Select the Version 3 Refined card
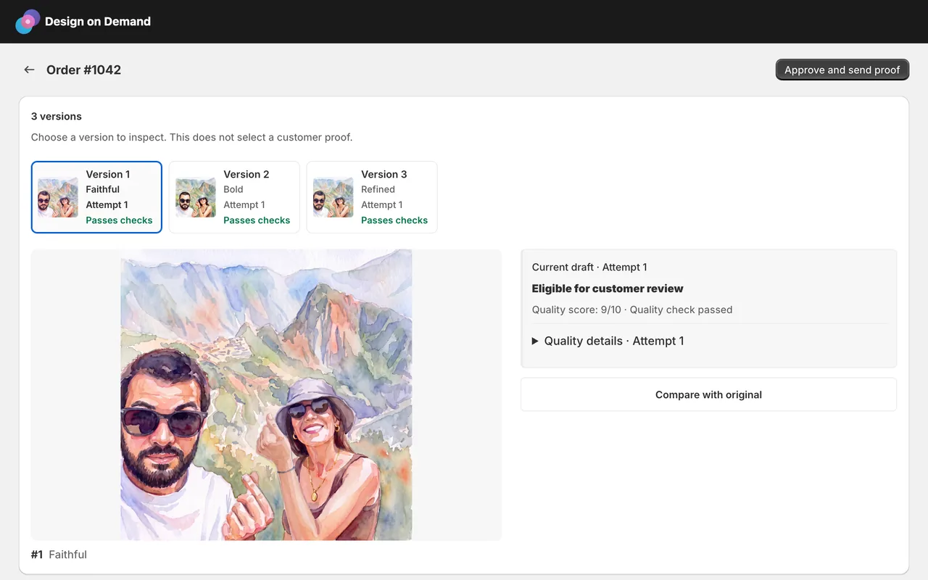 click(372, 197)
